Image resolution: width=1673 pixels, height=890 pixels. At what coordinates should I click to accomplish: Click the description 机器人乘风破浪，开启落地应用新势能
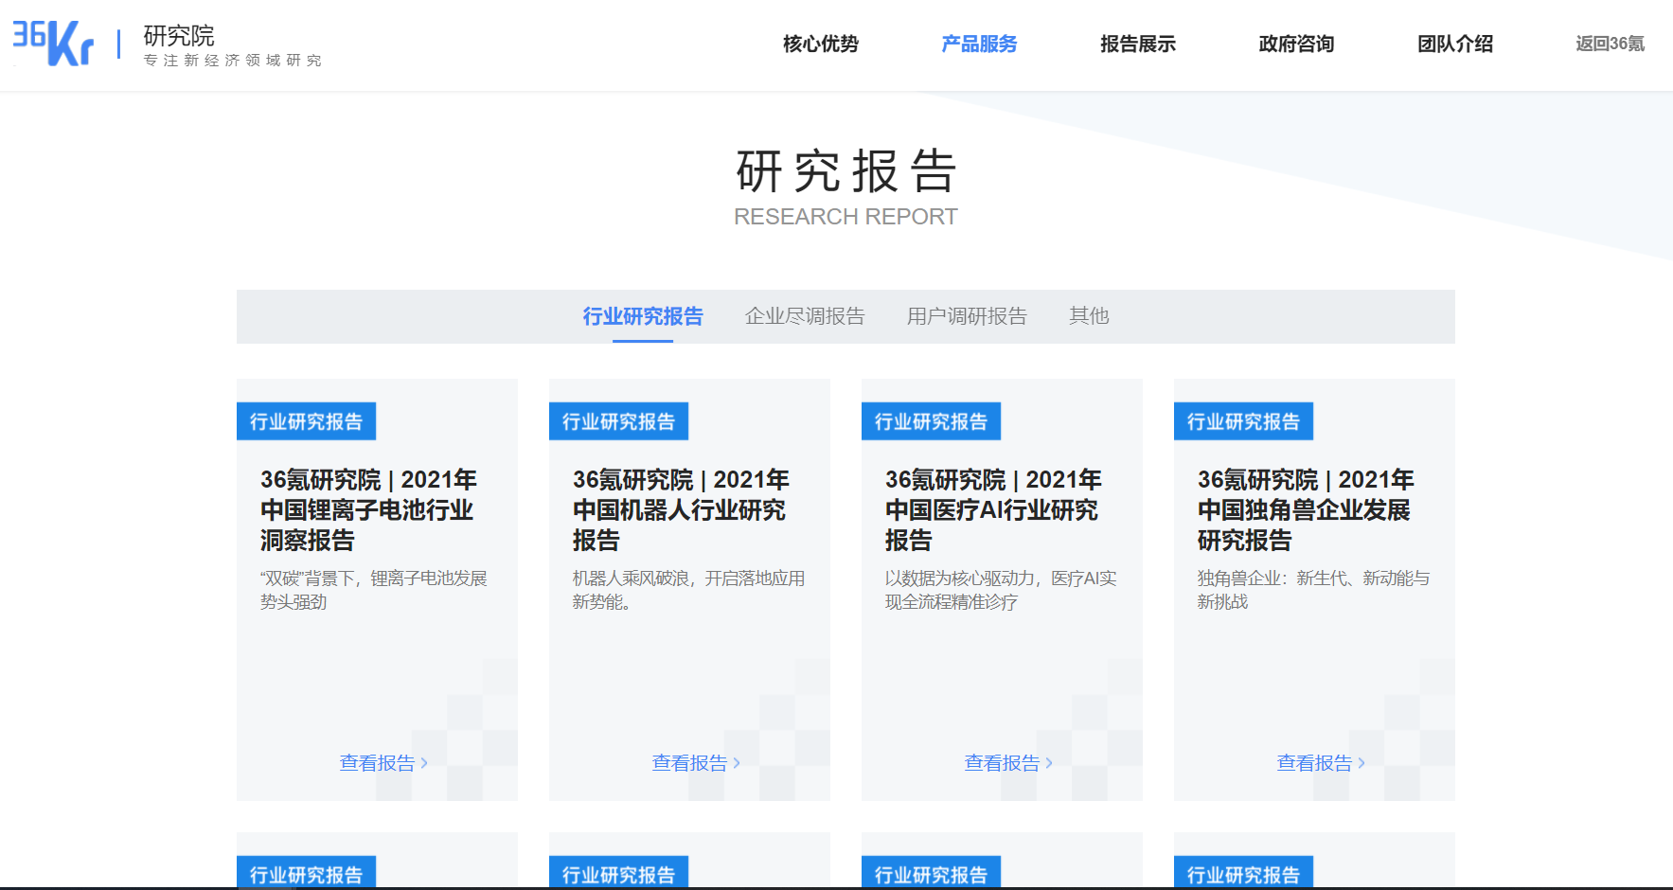(688, 590)
